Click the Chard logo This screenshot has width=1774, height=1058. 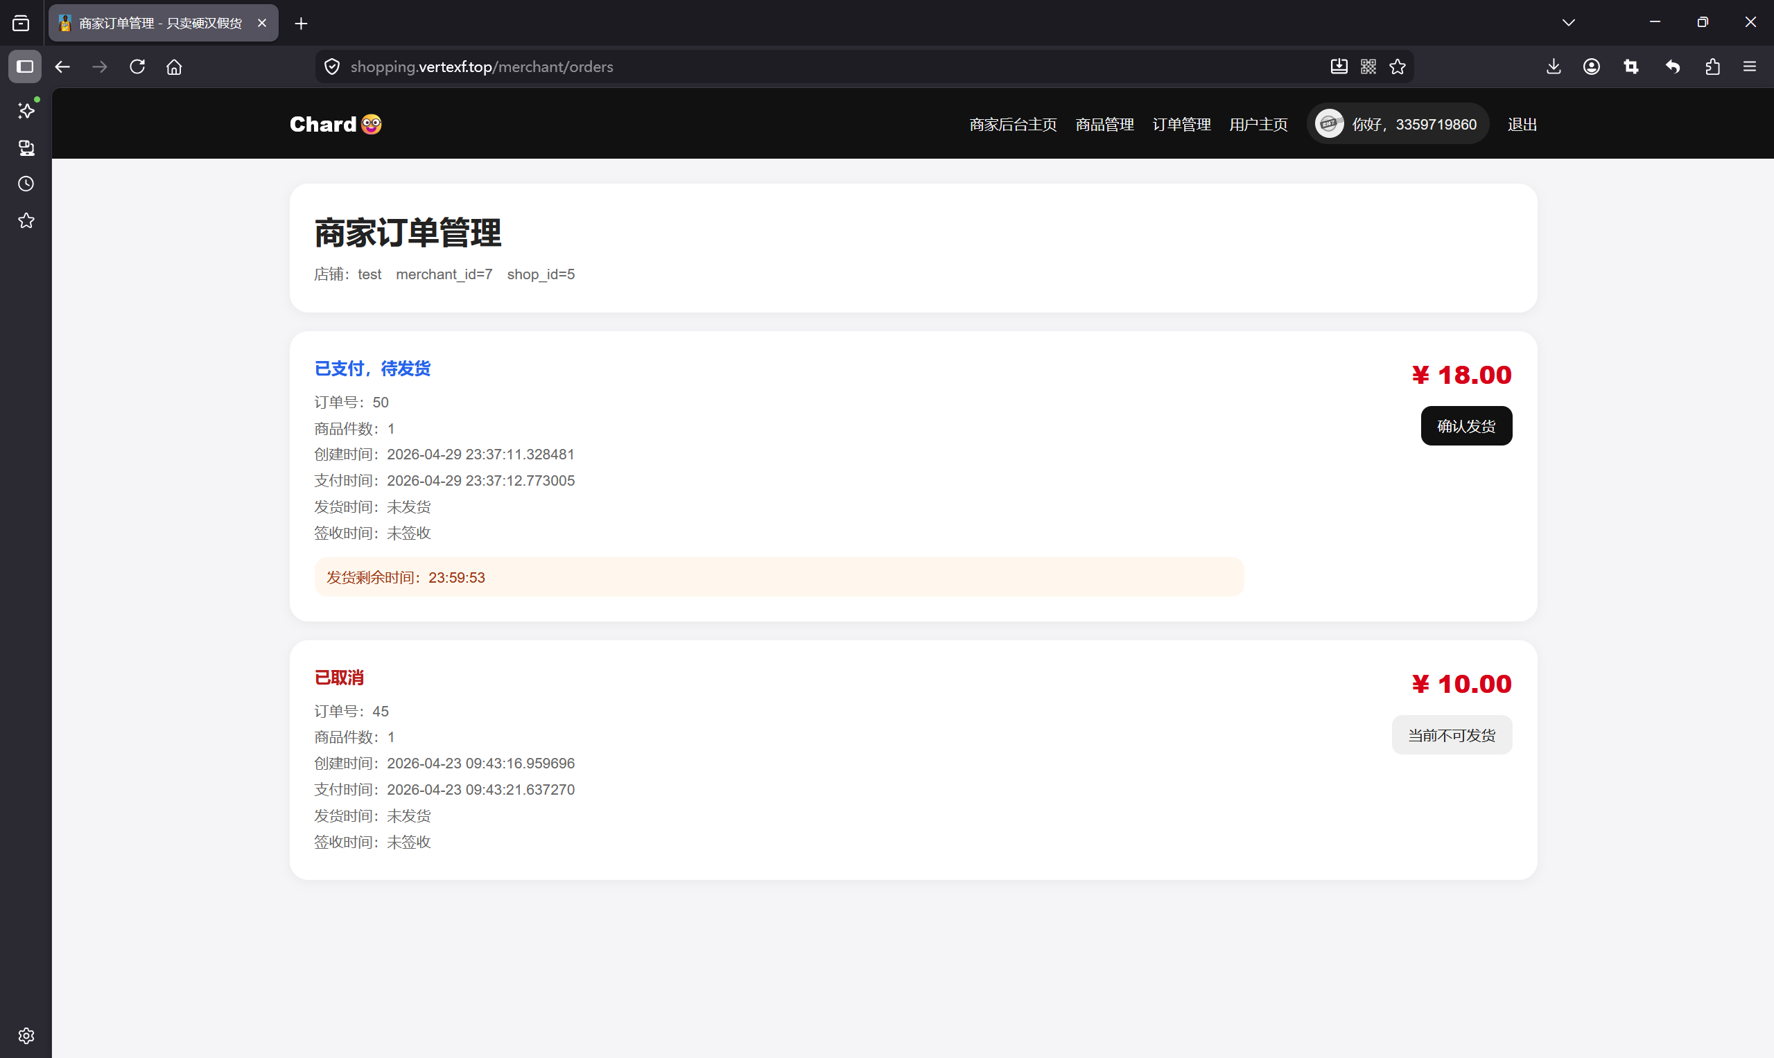pyautogui.click(x=336, y=124)
